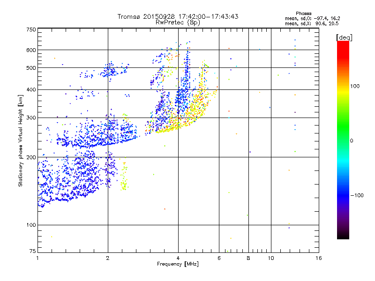Click the x-axis tick label '4'

tap(178, 258)
